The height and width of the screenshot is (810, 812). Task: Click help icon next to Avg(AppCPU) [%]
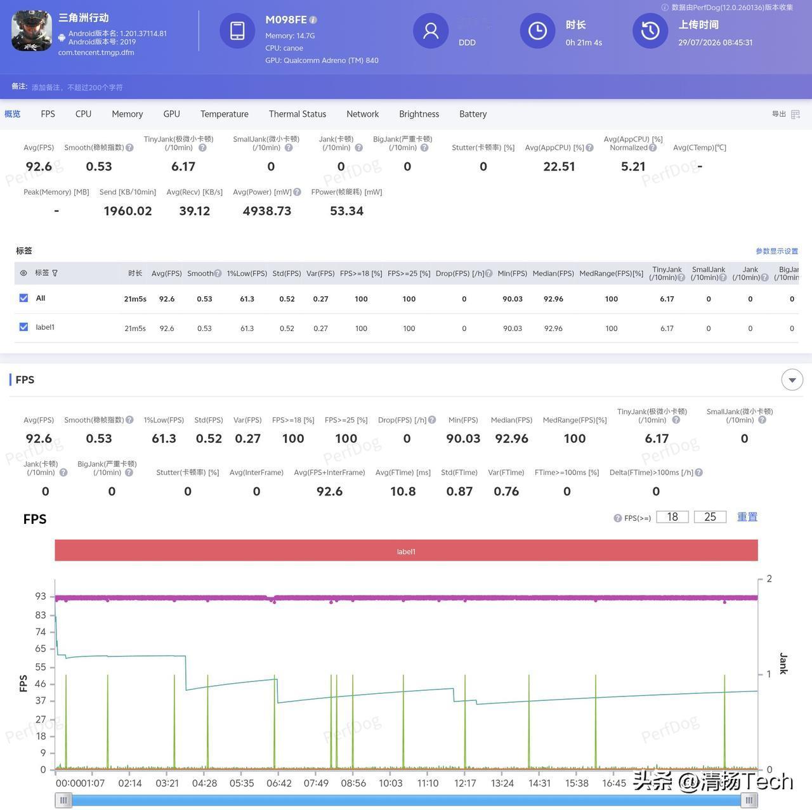coord(590,148)
